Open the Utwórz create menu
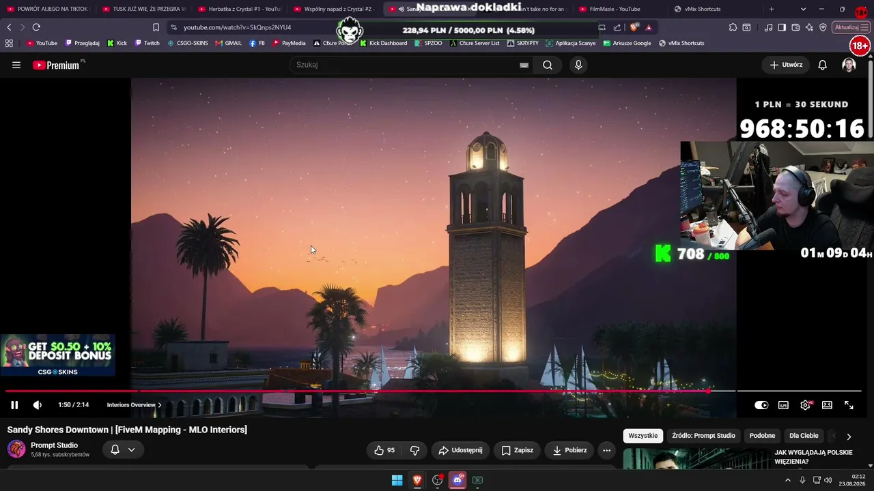The width and height of the screenshot is (874, 491). [x=786, y=65]
